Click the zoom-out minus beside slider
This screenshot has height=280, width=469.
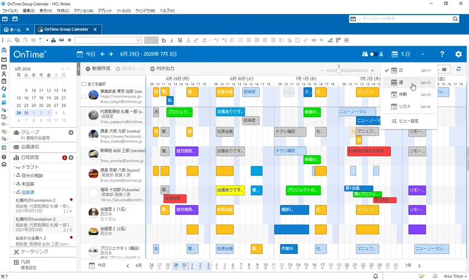pyautogui.click(x=322, y=71)
